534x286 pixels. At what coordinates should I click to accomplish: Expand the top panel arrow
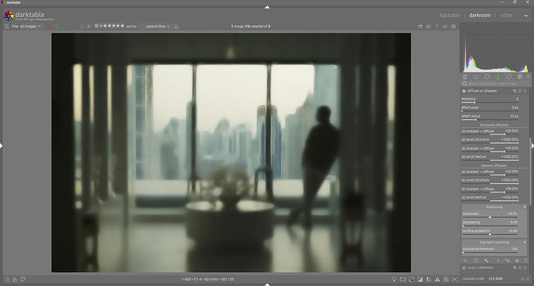(x=267, y=7)
